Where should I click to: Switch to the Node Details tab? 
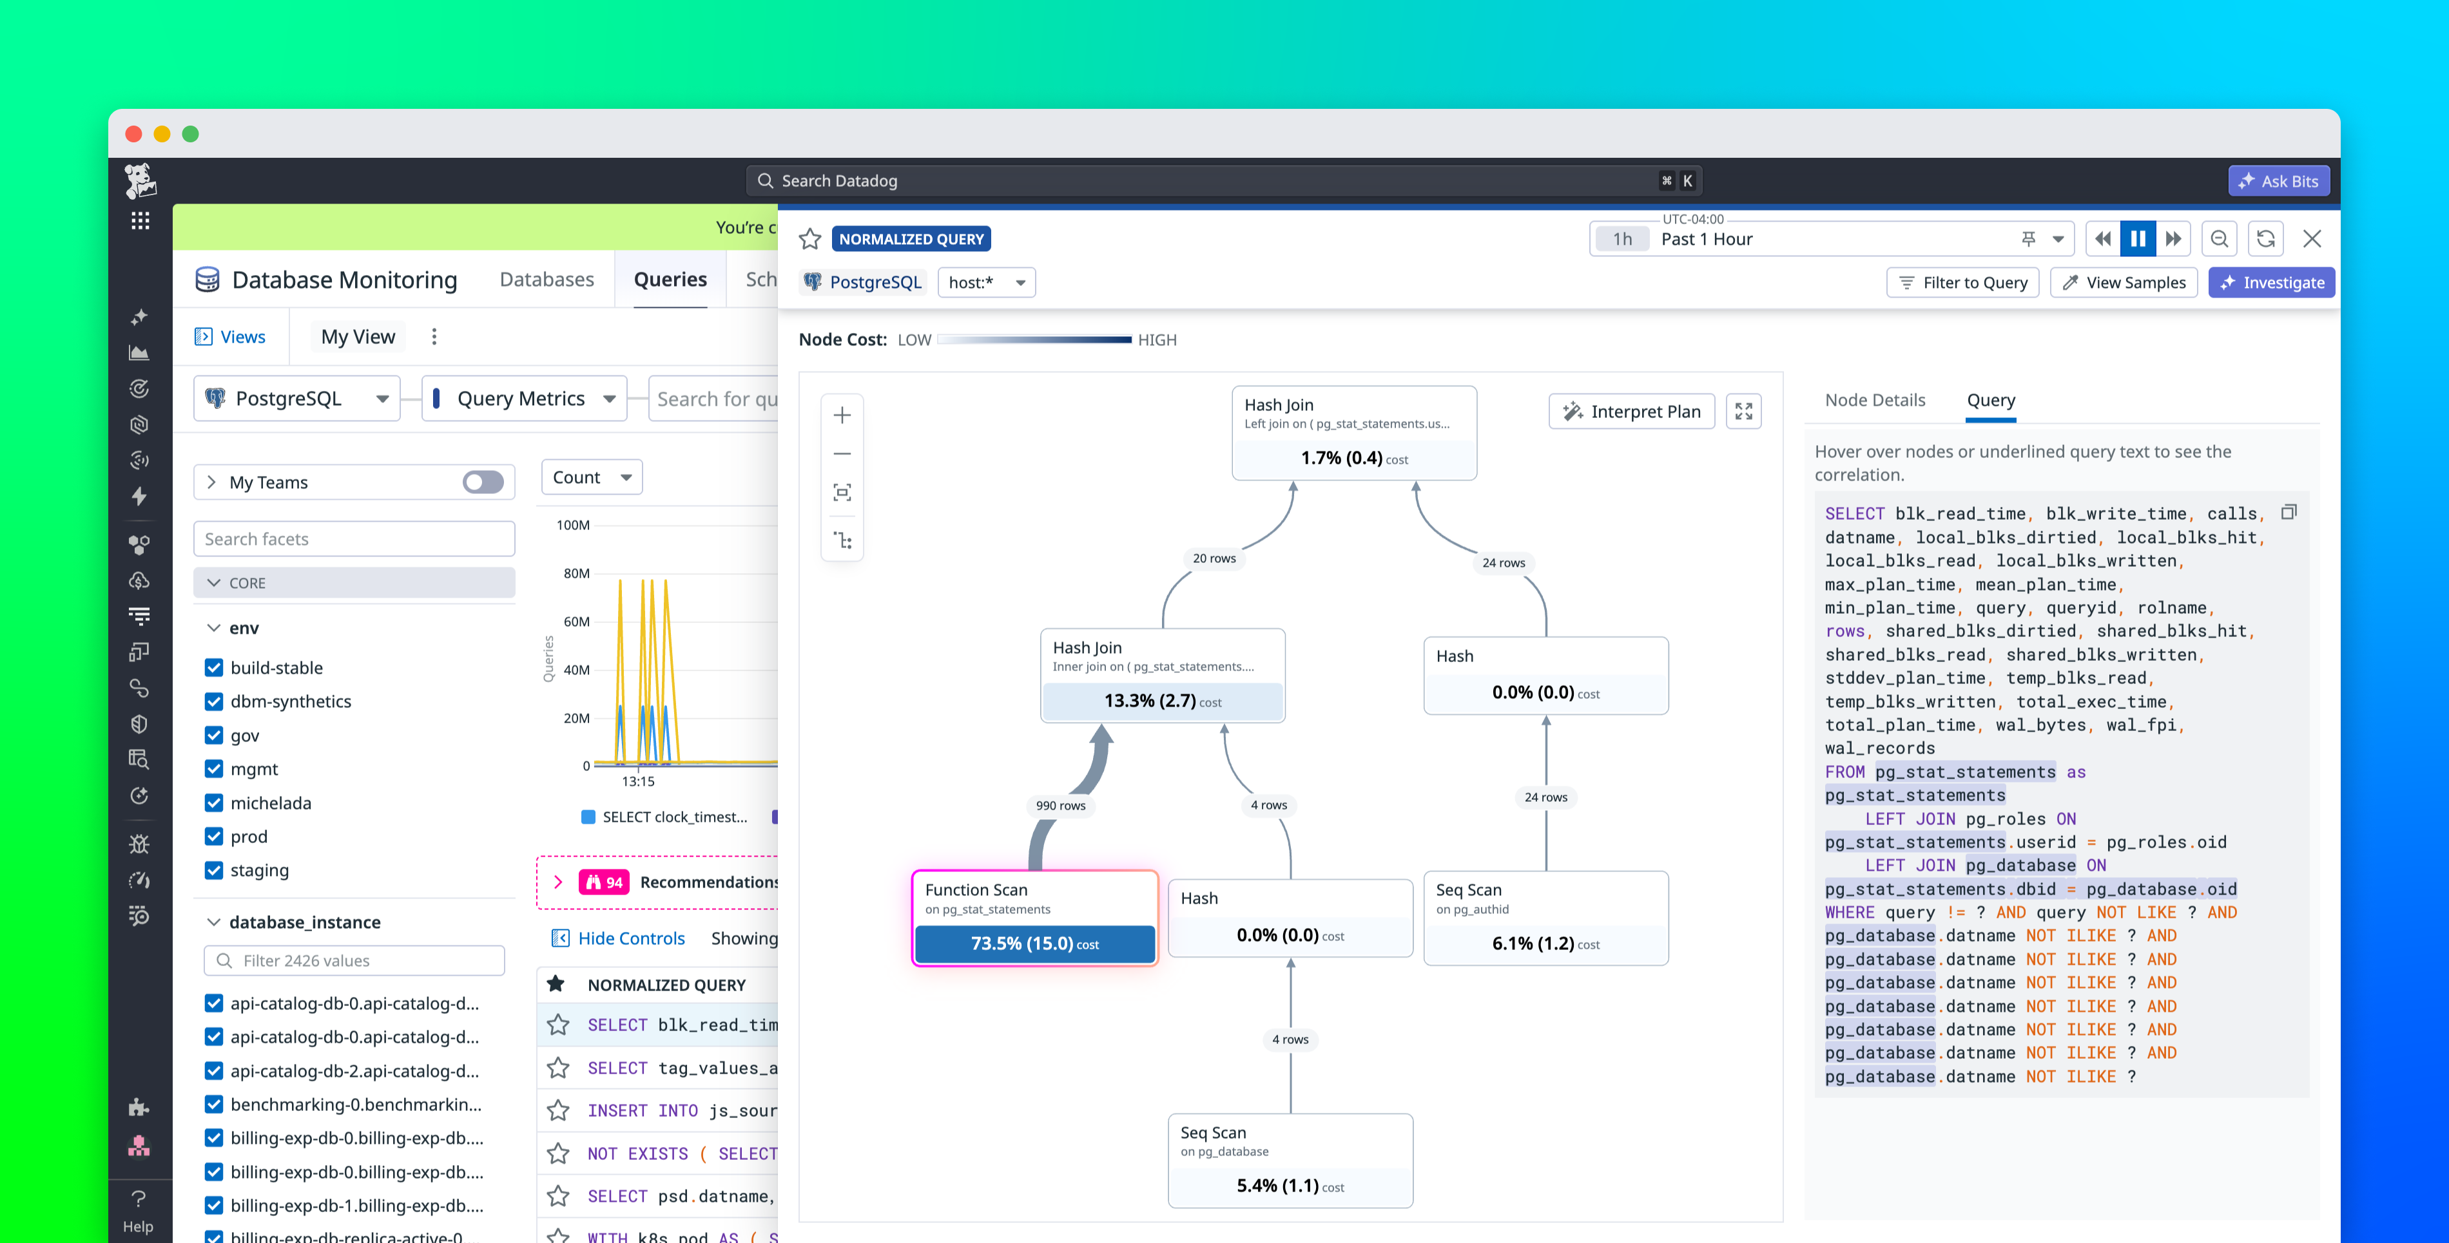point(1875,400)
